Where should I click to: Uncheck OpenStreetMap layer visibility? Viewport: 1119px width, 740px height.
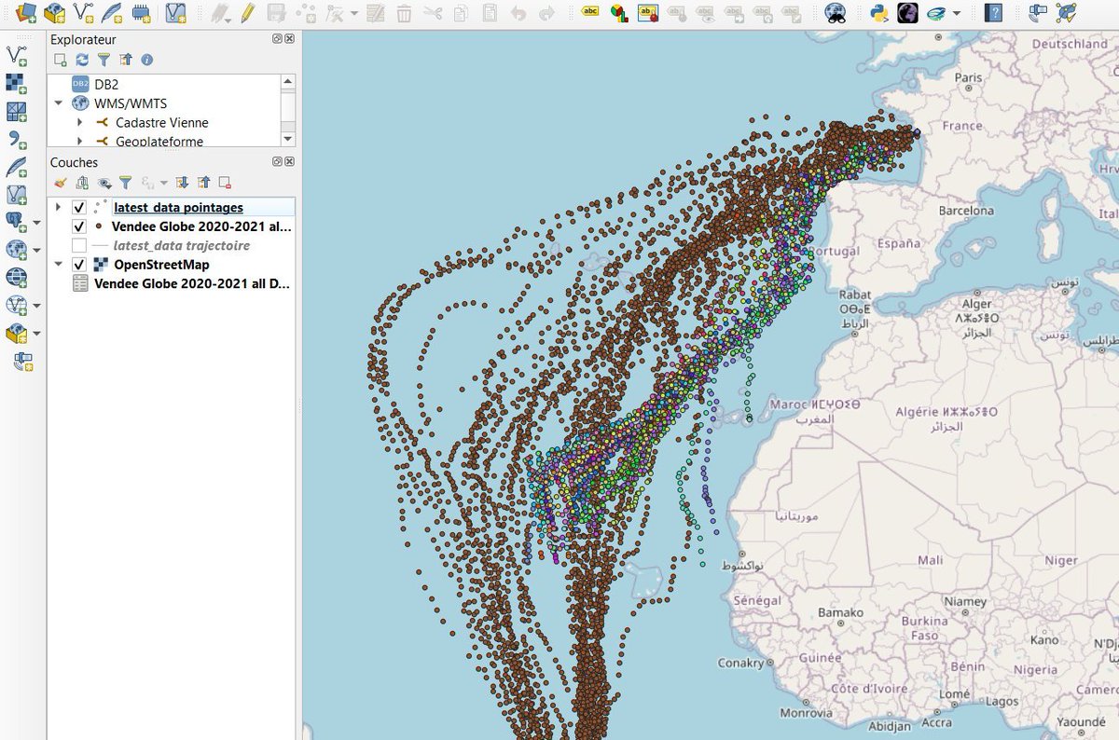click(x=79, y=265)
